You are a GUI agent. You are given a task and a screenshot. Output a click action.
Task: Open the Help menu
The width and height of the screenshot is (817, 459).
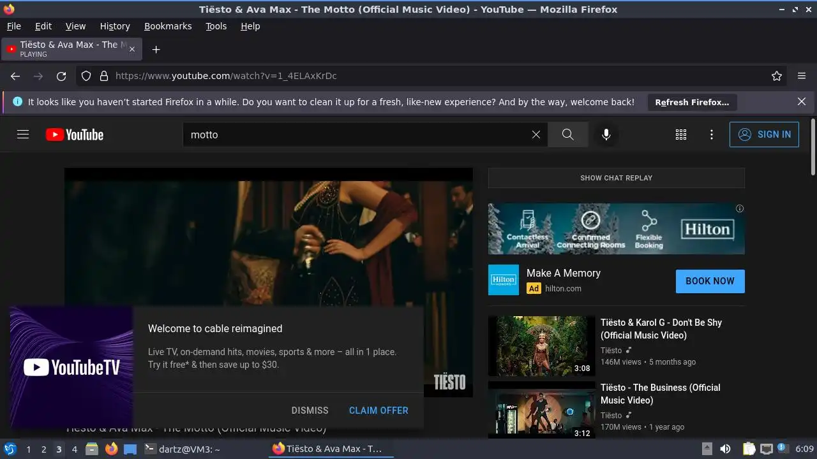tap(250, 26)
